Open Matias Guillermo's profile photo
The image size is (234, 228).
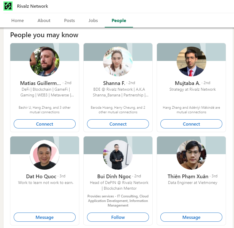(45, 62)
